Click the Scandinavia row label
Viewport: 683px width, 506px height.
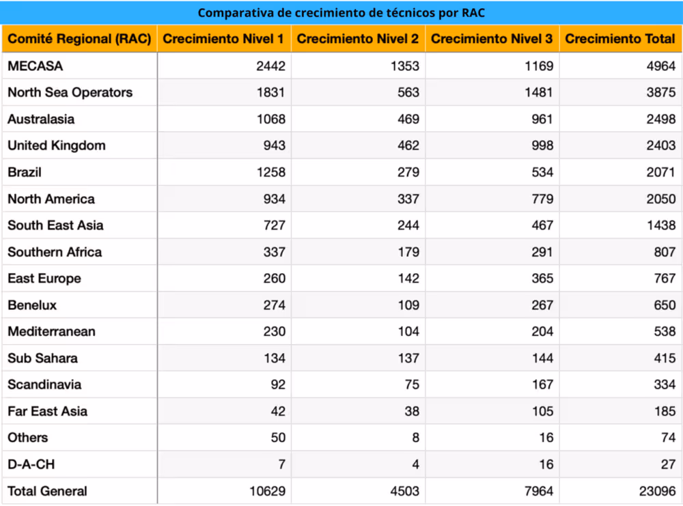44,384
